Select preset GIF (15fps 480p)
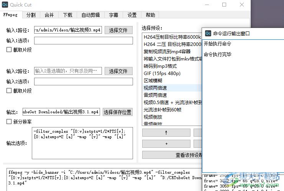Image resolution: width=284 pixels, height=191 pixels. pos(172,73)
